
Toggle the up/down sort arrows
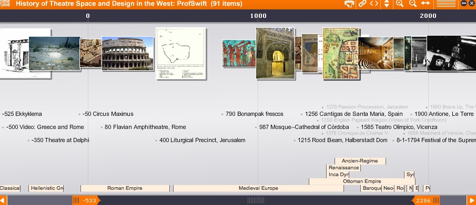point(387,4)
